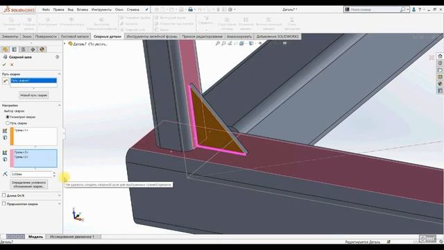Open the help menu dropdown arrow
This screenshot has height=250, width=444.
pos(424,9)
